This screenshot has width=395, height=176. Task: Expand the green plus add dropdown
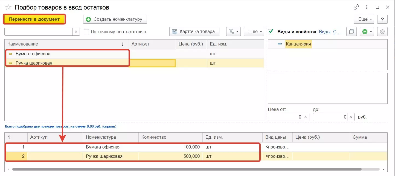[367, 32]
